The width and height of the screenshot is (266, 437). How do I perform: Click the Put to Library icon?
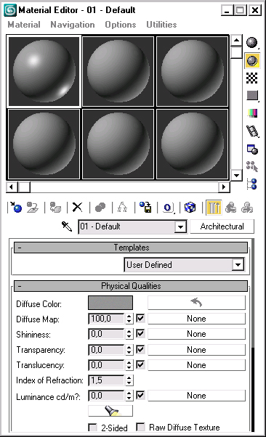click(145, 208)
